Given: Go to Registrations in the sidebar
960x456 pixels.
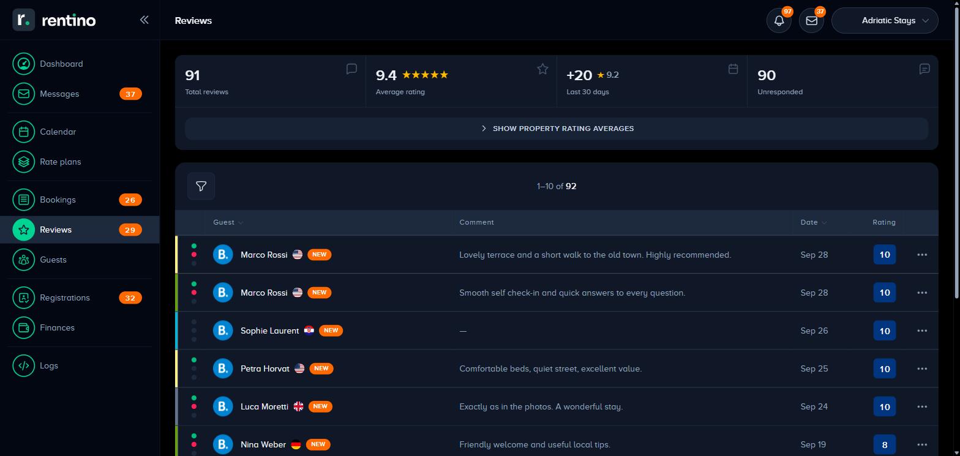Looking at the screenshot, I should tap(80, 297).
